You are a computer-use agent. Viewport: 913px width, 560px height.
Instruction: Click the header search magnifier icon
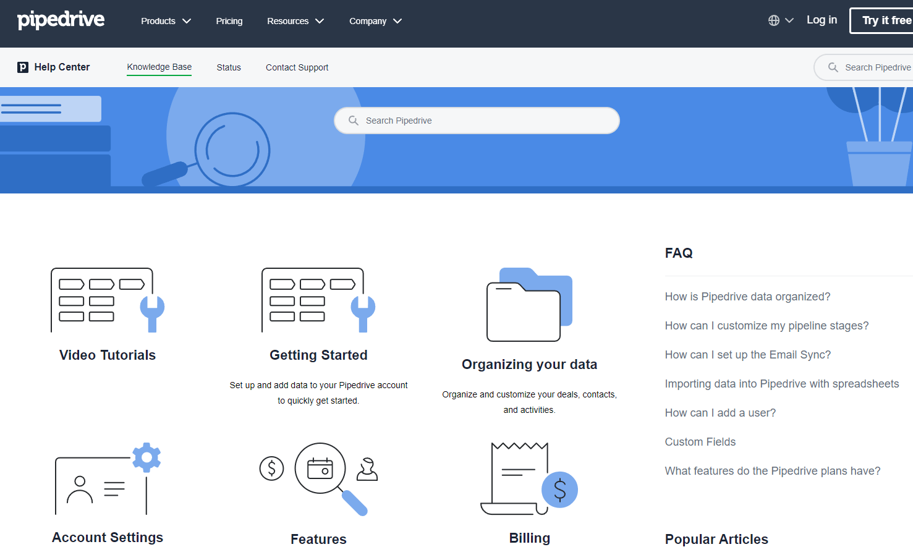833,67
